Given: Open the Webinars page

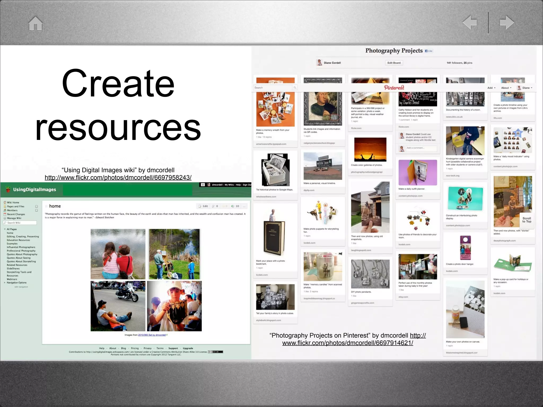Looking at the screenshot, I should [12, 279].
